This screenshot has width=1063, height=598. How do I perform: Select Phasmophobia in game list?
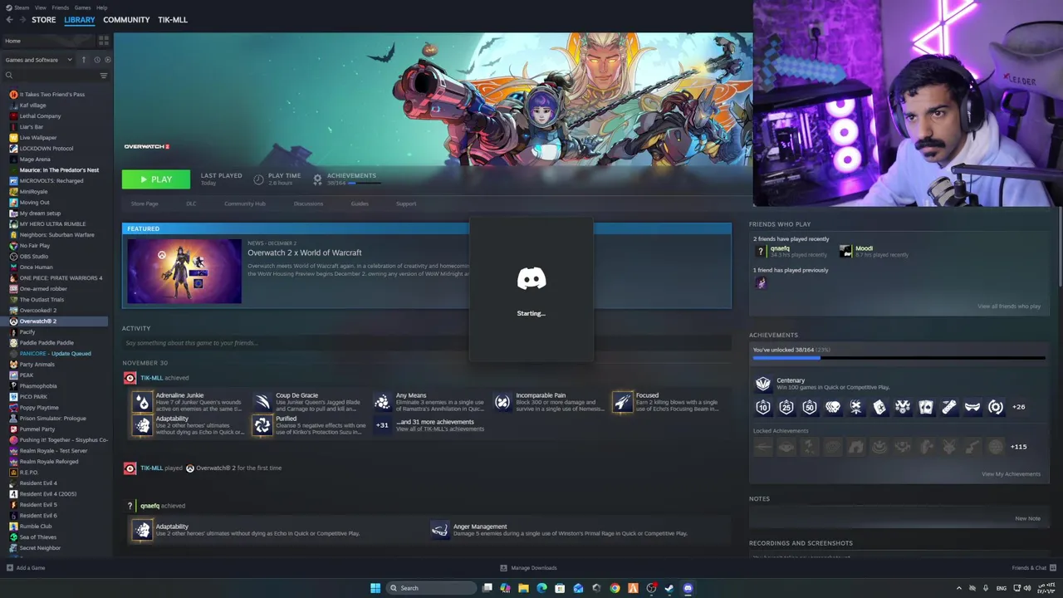tap(38, 385)
